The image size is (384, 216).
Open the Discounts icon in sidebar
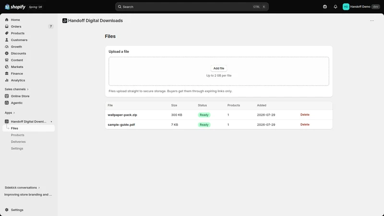(x=7, y=53)
